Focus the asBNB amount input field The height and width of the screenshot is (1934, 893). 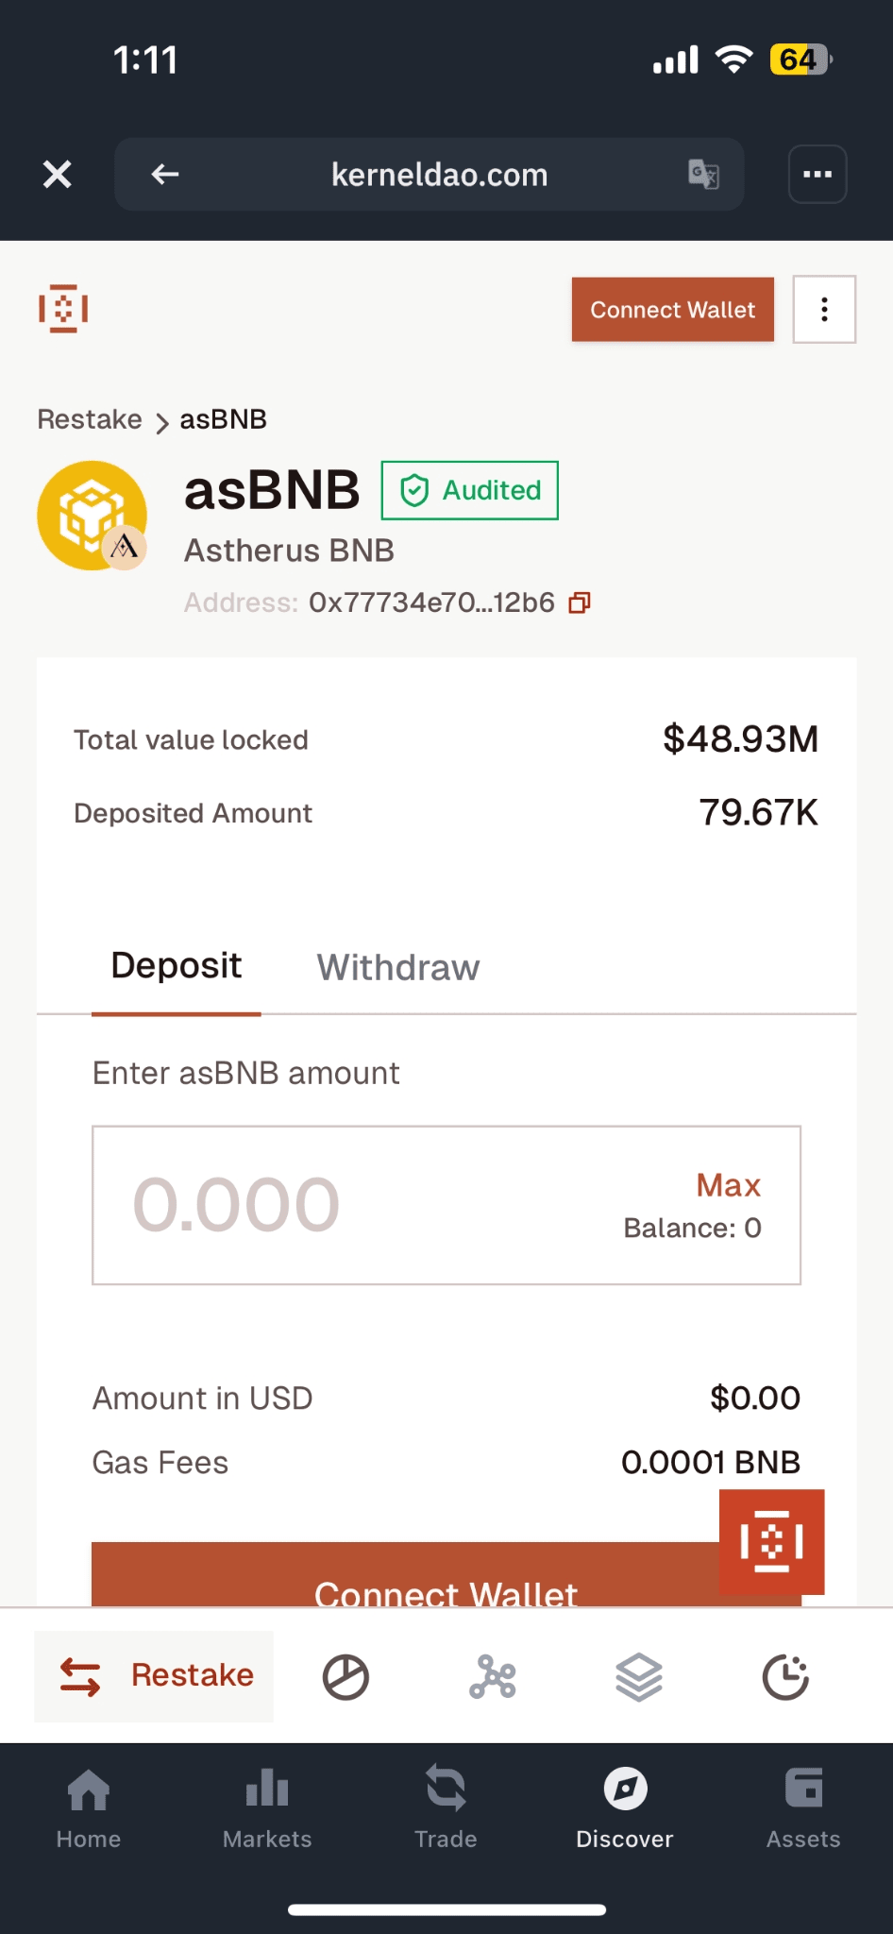[446, 1205]
